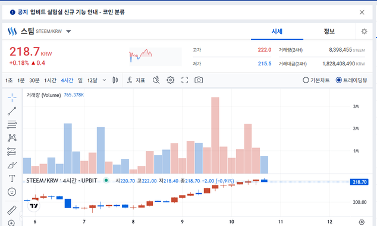The image size is (377, 226).
Task: Change candle chart style icon
Action: pos(115,80)
